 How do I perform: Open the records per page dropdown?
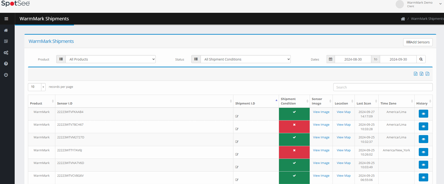pos(36,87)
